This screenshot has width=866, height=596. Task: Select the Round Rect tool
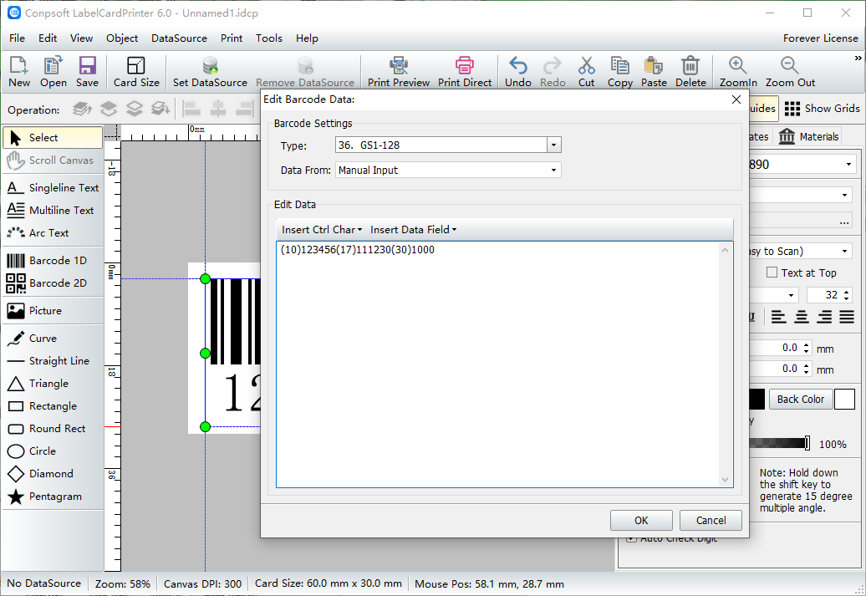(53, 429)
